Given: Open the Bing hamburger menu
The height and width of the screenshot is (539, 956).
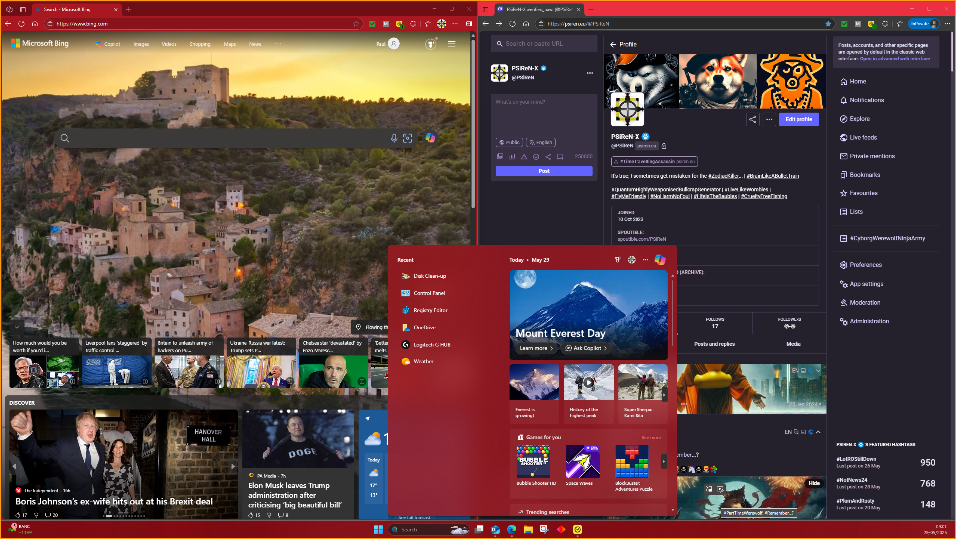Looking at the screenshot, I should coord(452,44).
